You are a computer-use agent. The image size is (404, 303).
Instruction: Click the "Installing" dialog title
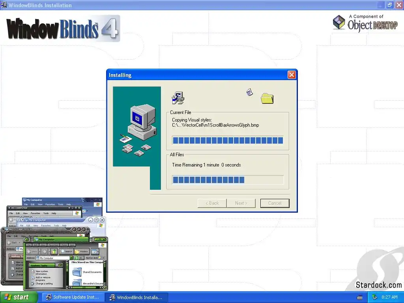[x=120, y=75]
